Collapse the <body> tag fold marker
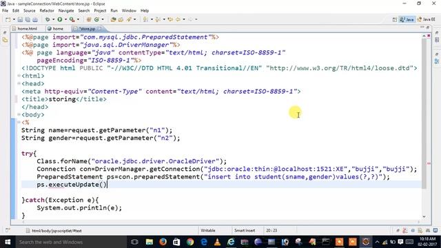The height and width of the screenshot is (248, 441). (x=19, y=114)
